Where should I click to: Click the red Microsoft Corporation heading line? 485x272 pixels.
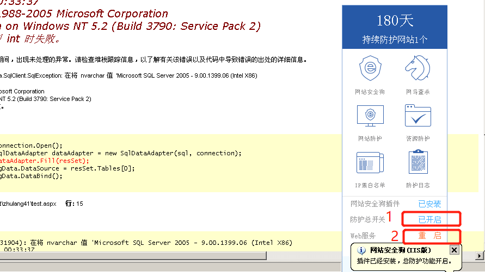pyautogui.click(x=84, y=14)
